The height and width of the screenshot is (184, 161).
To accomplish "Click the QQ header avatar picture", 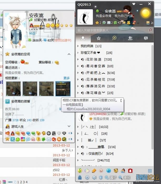I will [x=85, y=17].
